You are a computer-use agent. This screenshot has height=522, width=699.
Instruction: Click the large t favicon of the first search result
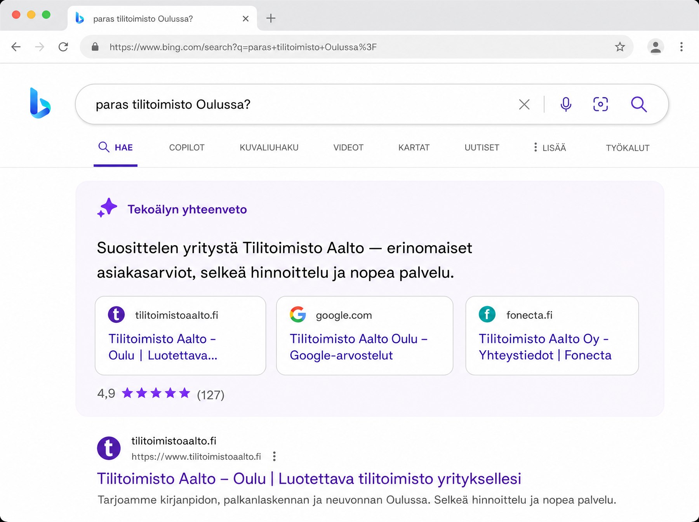point(109,448)
